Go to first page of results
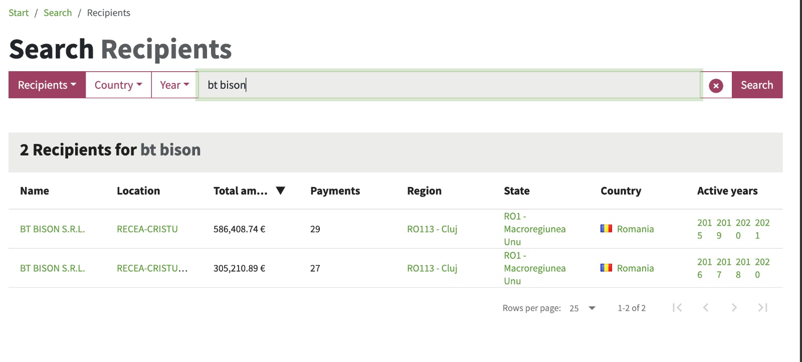This screenshot has width=802, height=362. pos(677,308)
